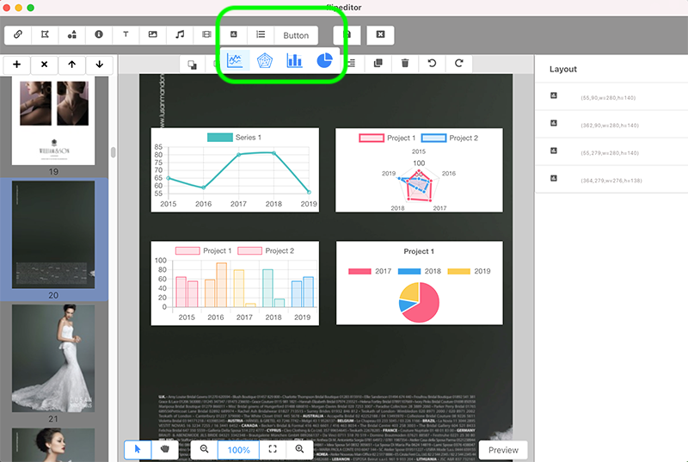The height and width of the screenshot is (462, 688).
Task: Click the X box icon next to save
Action: click(380, 34)
